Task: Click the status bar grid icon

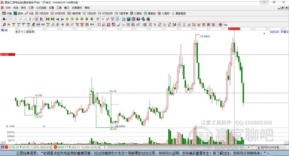Action: click(x=2, y=147)
